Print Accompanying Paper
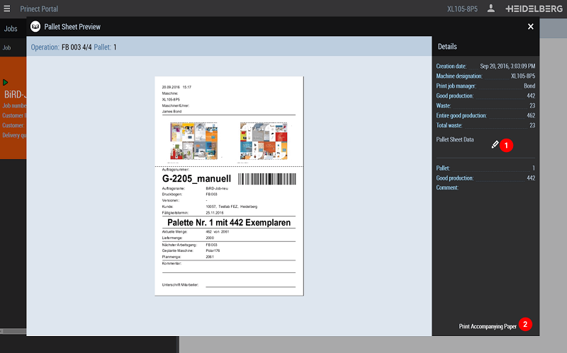 click(488, 326)
